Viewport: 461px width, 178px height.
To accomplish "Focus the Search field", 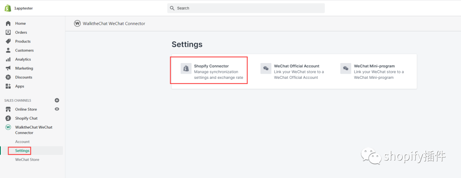I will pos(246,8).
